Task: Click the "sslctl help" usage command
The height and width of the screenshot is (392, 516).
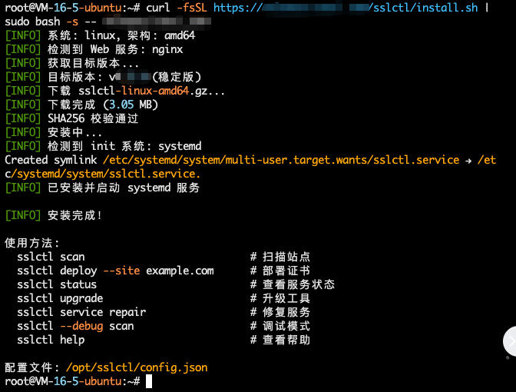Action: [51, 340]
